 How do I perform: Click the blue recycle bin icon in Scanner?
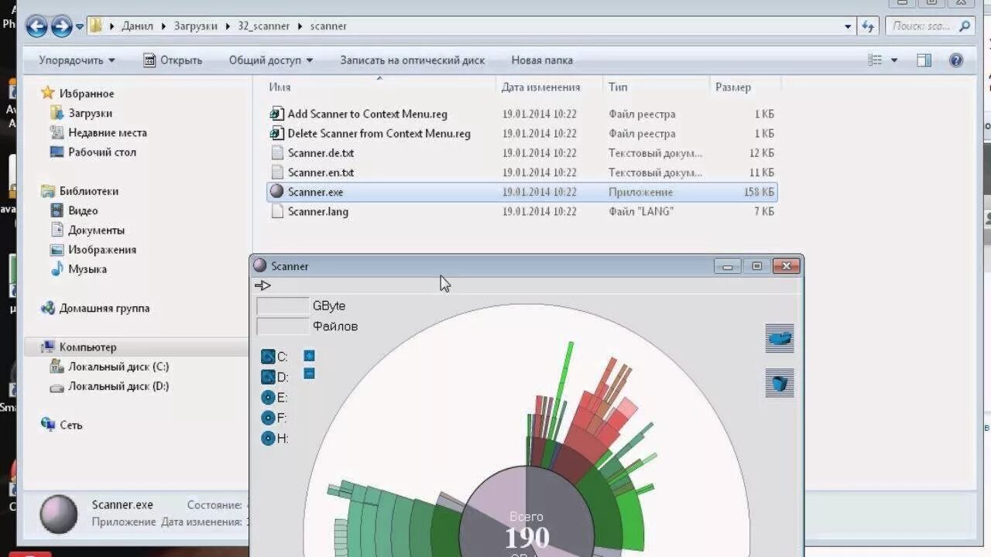[x=780, y=383]
